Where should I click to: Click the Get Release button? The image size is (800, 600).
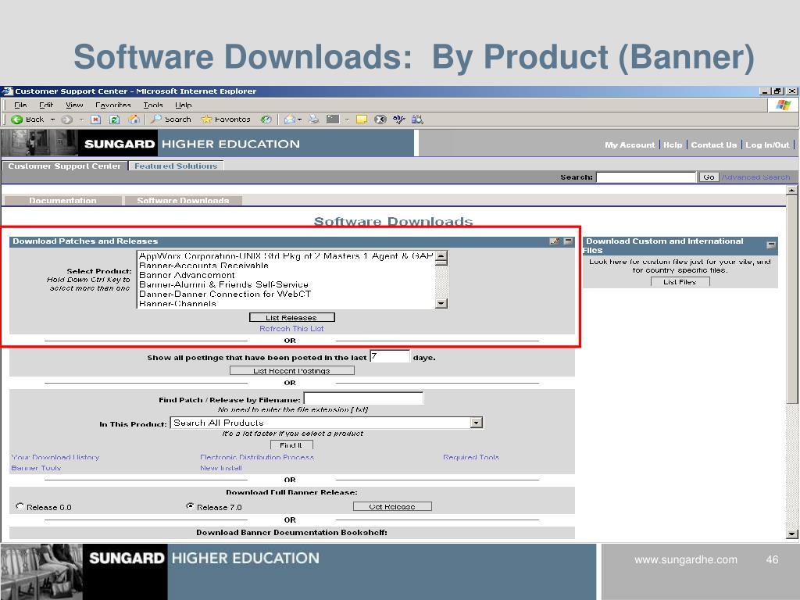click(x=392, y=506)
